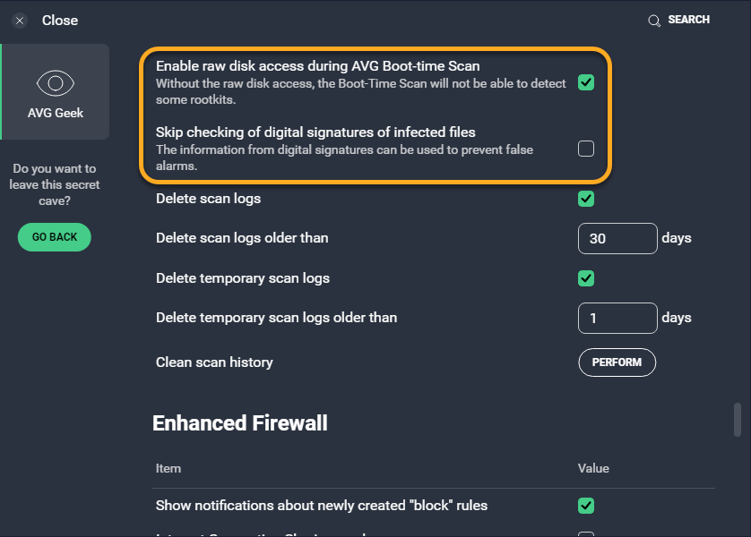751x537 pixels.
Task: Click the scan logs older than days field
Action: pyautogui.click(x=617, y=239)
